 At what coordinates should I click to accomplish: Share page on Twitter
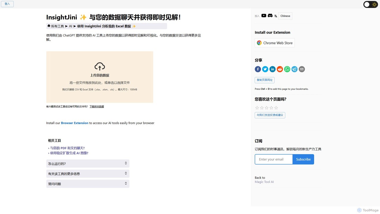pyautogui.click(x=265, y=69)
